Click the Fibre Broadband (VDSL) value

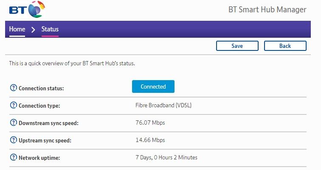point(163,106)
